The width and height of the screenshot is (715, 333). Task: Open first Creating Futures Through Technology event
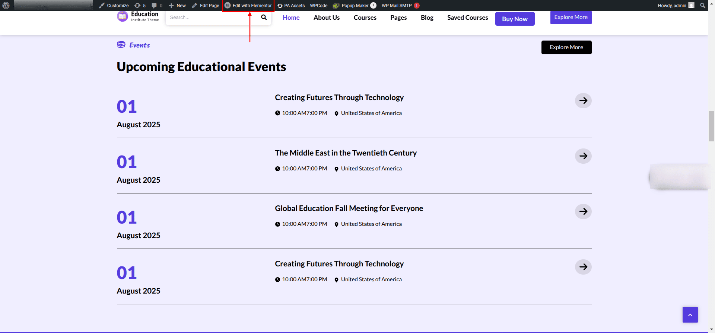(x=339, y=97)
